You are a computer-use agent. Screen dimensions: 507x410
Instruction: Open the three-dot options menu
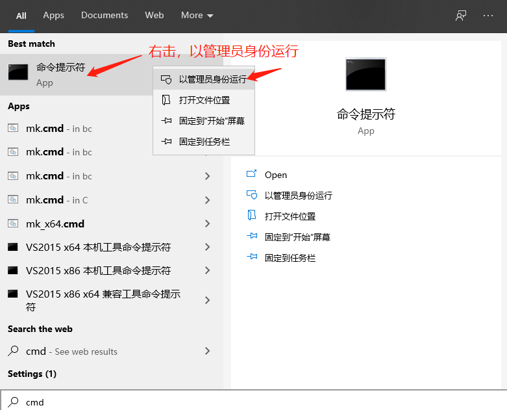click(488, 16)
